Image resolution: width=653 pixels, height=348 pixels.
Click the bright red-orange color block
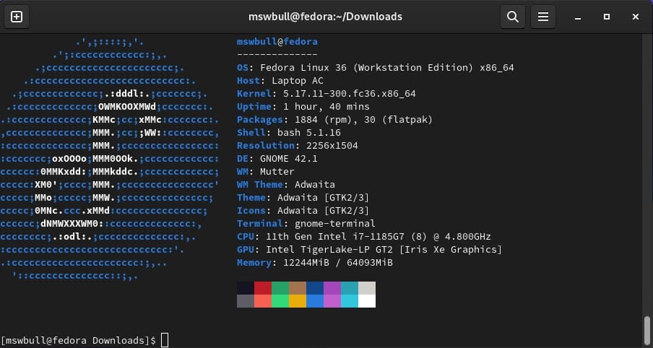[x=263, y=301]
